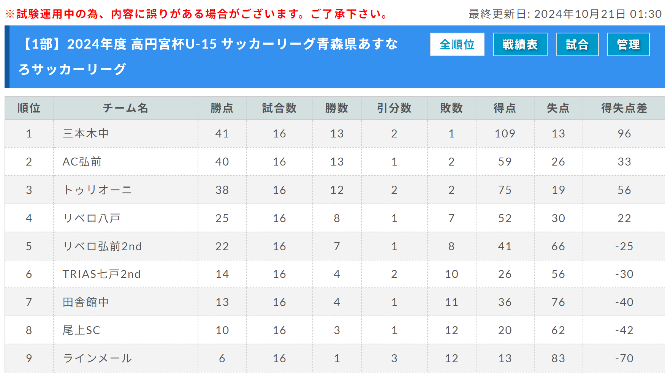The height and width of the screenshot is (374, 665).
Task: Switch to the 戦績表 tab
Action: (x=520, y=44)
